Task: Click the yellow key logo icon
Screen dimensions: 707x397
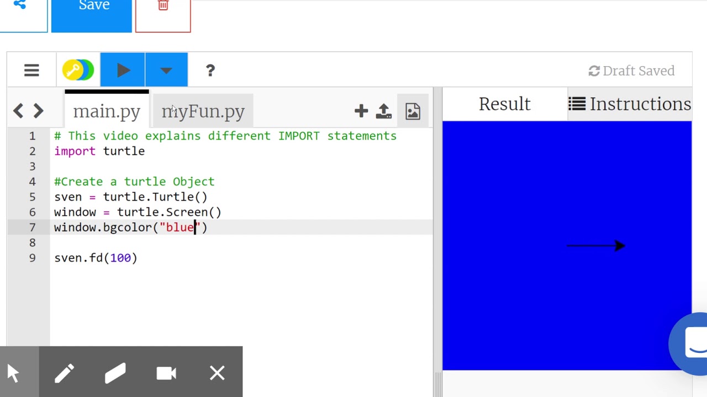Action: (x=78, y=70)
